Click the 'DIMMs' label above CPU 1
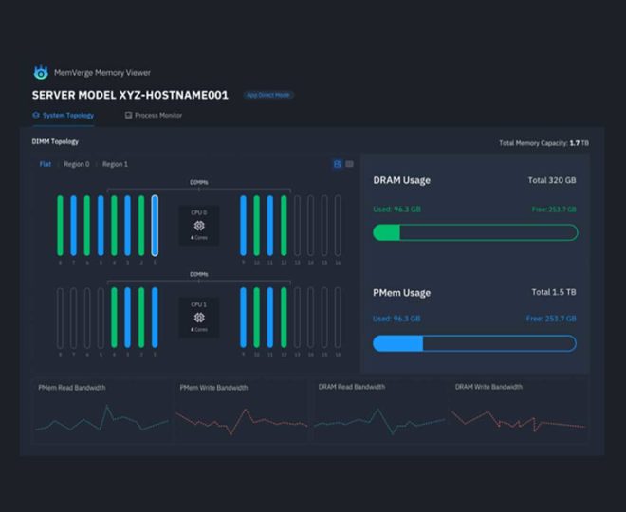This screenshot has width=626, height=512. [199, 274]
